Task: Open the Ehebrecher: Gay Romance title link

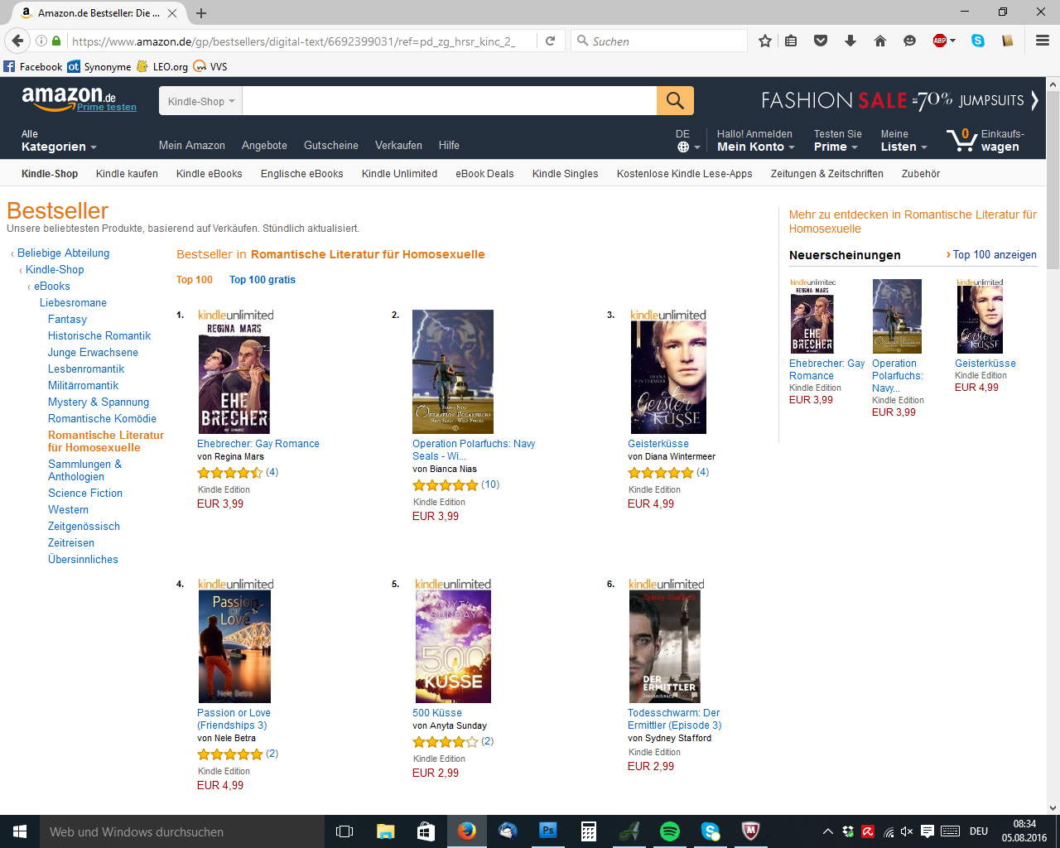Action: click(258, 444)
